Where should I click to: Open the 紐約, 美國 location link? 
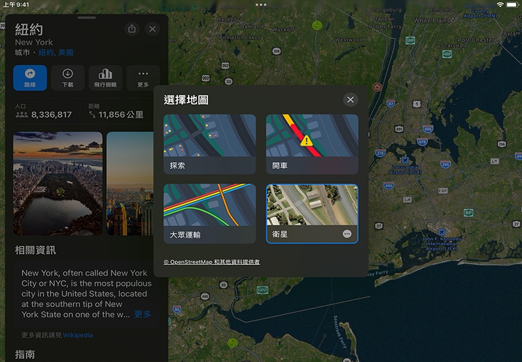56,52
